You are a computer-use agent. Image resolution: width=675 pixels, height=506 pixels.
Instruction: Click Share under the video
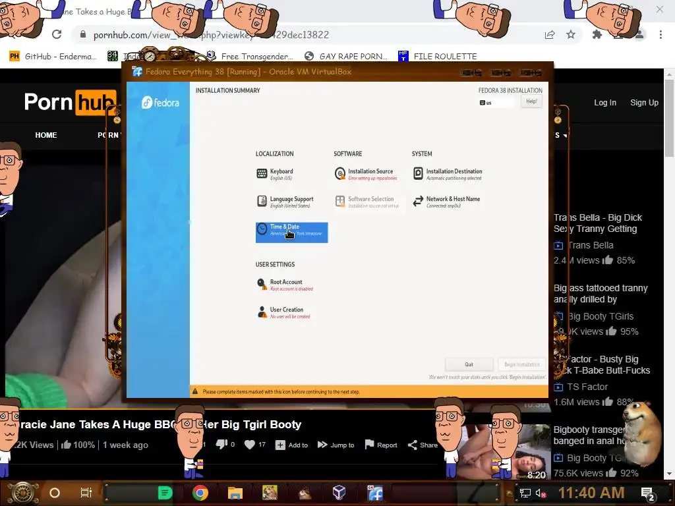(x=423, y=445)
